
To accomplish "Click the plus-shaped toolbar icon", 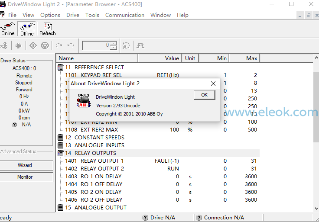I will [x=19, y=45].
